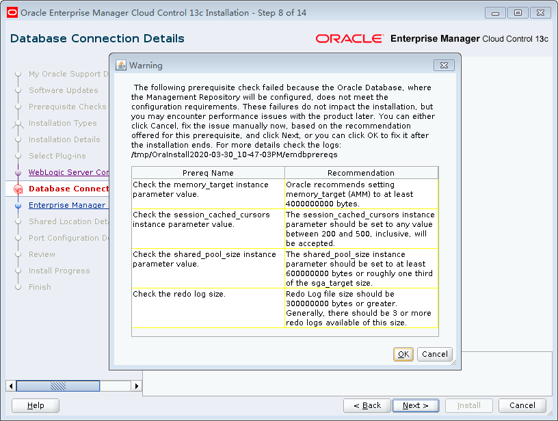Click the right arrow of the bottom scrollbar
Viewport: 558px width, 421px height.
pos(136,385)
